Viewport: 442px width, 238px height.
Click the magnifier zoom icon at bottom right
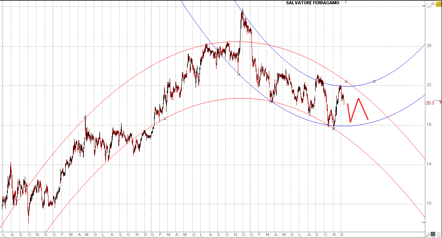pos(428,234)
